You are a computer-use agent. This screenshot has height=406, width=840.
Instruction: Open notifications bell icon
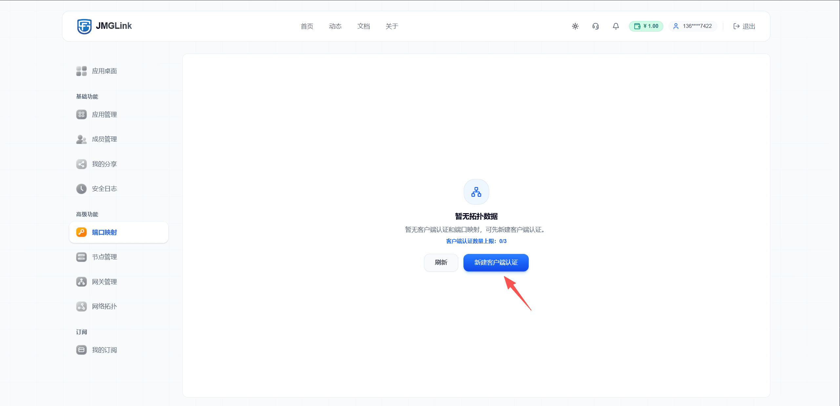(616, 26)
